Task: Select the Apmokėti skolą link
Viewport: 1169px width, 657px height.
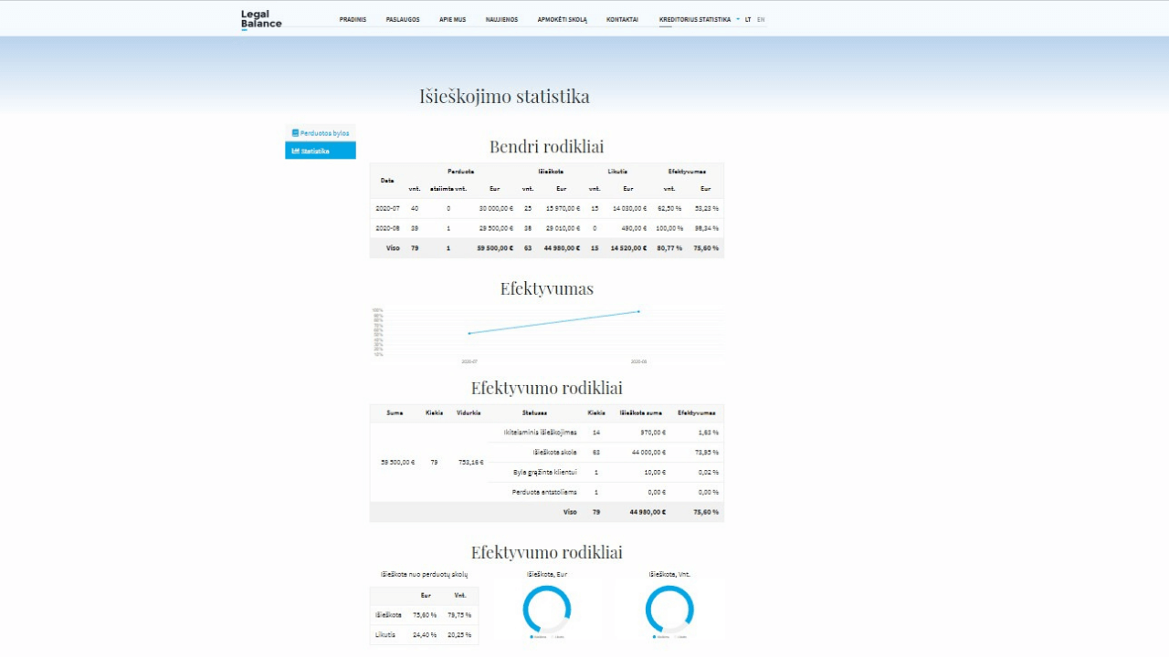Action: coord(562,19)
